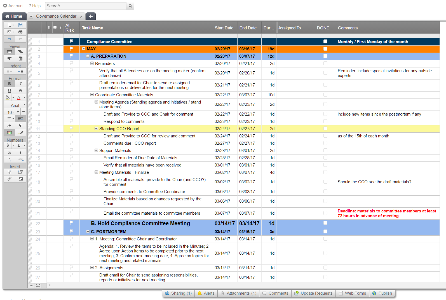Collapse Coordinate Committee Materials group

tap(92, 95)
